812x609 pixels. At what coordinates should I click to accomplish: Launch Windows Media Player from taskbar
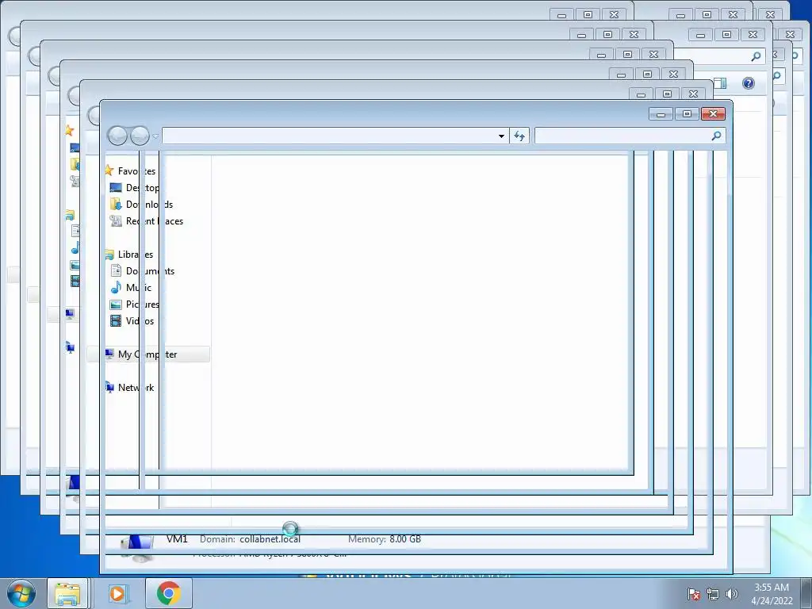[117, 593]
